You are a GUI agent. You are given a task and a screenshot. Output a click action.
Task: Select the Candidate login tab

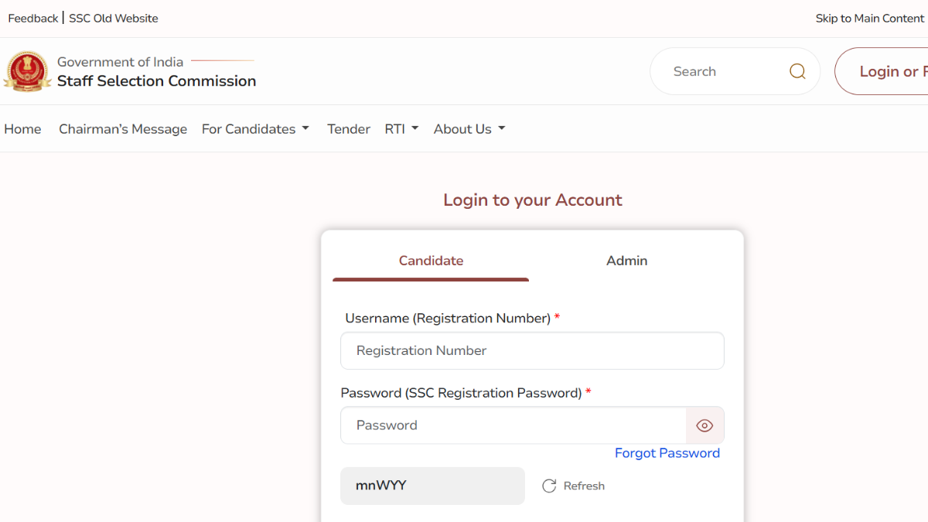431,261
